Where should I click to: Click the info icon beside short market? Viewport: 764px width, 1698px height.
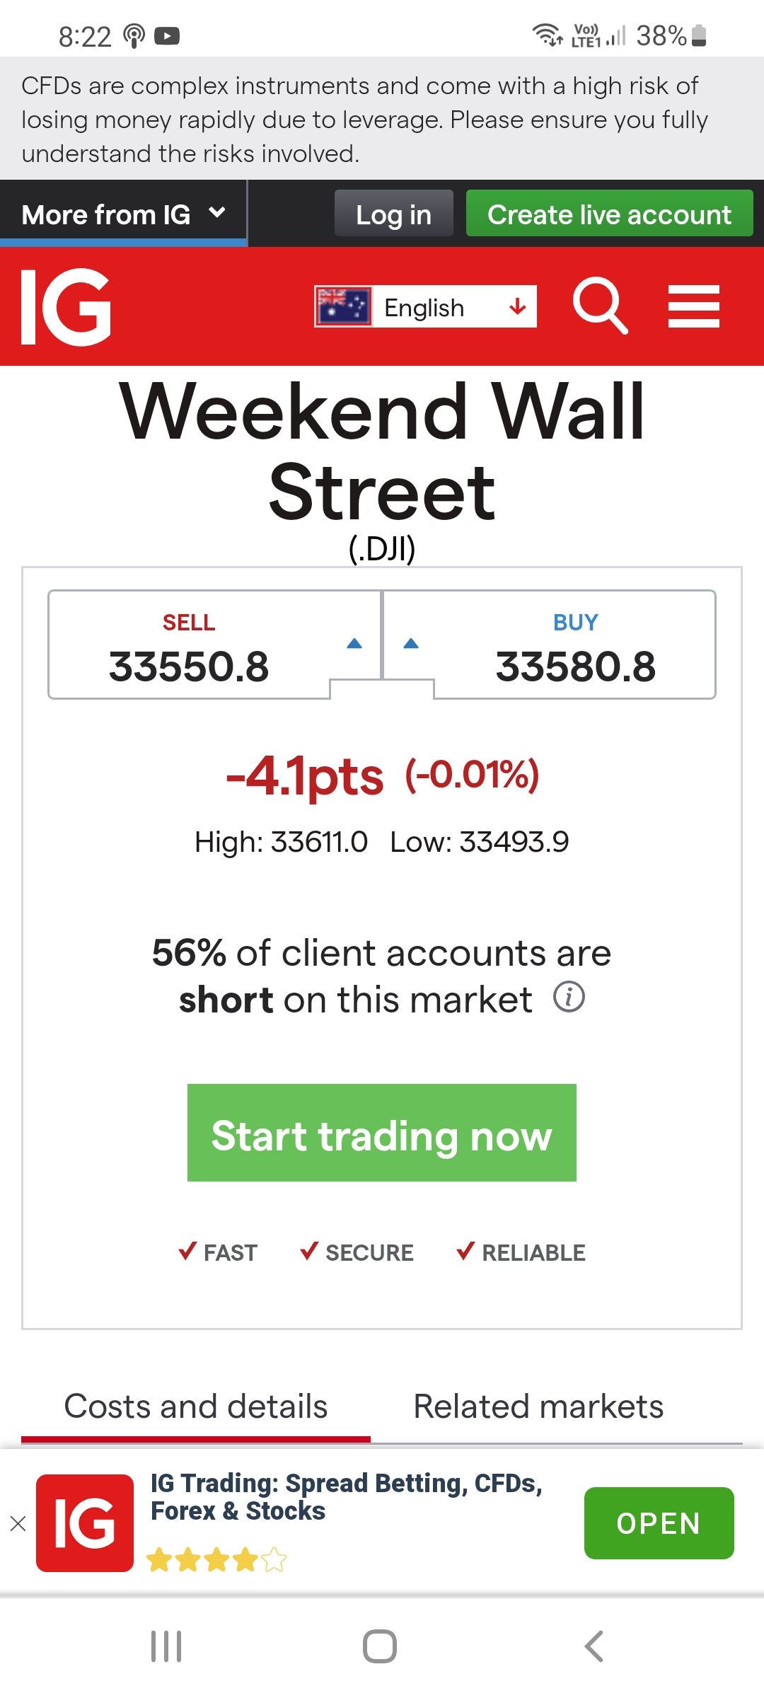(569, 997)
